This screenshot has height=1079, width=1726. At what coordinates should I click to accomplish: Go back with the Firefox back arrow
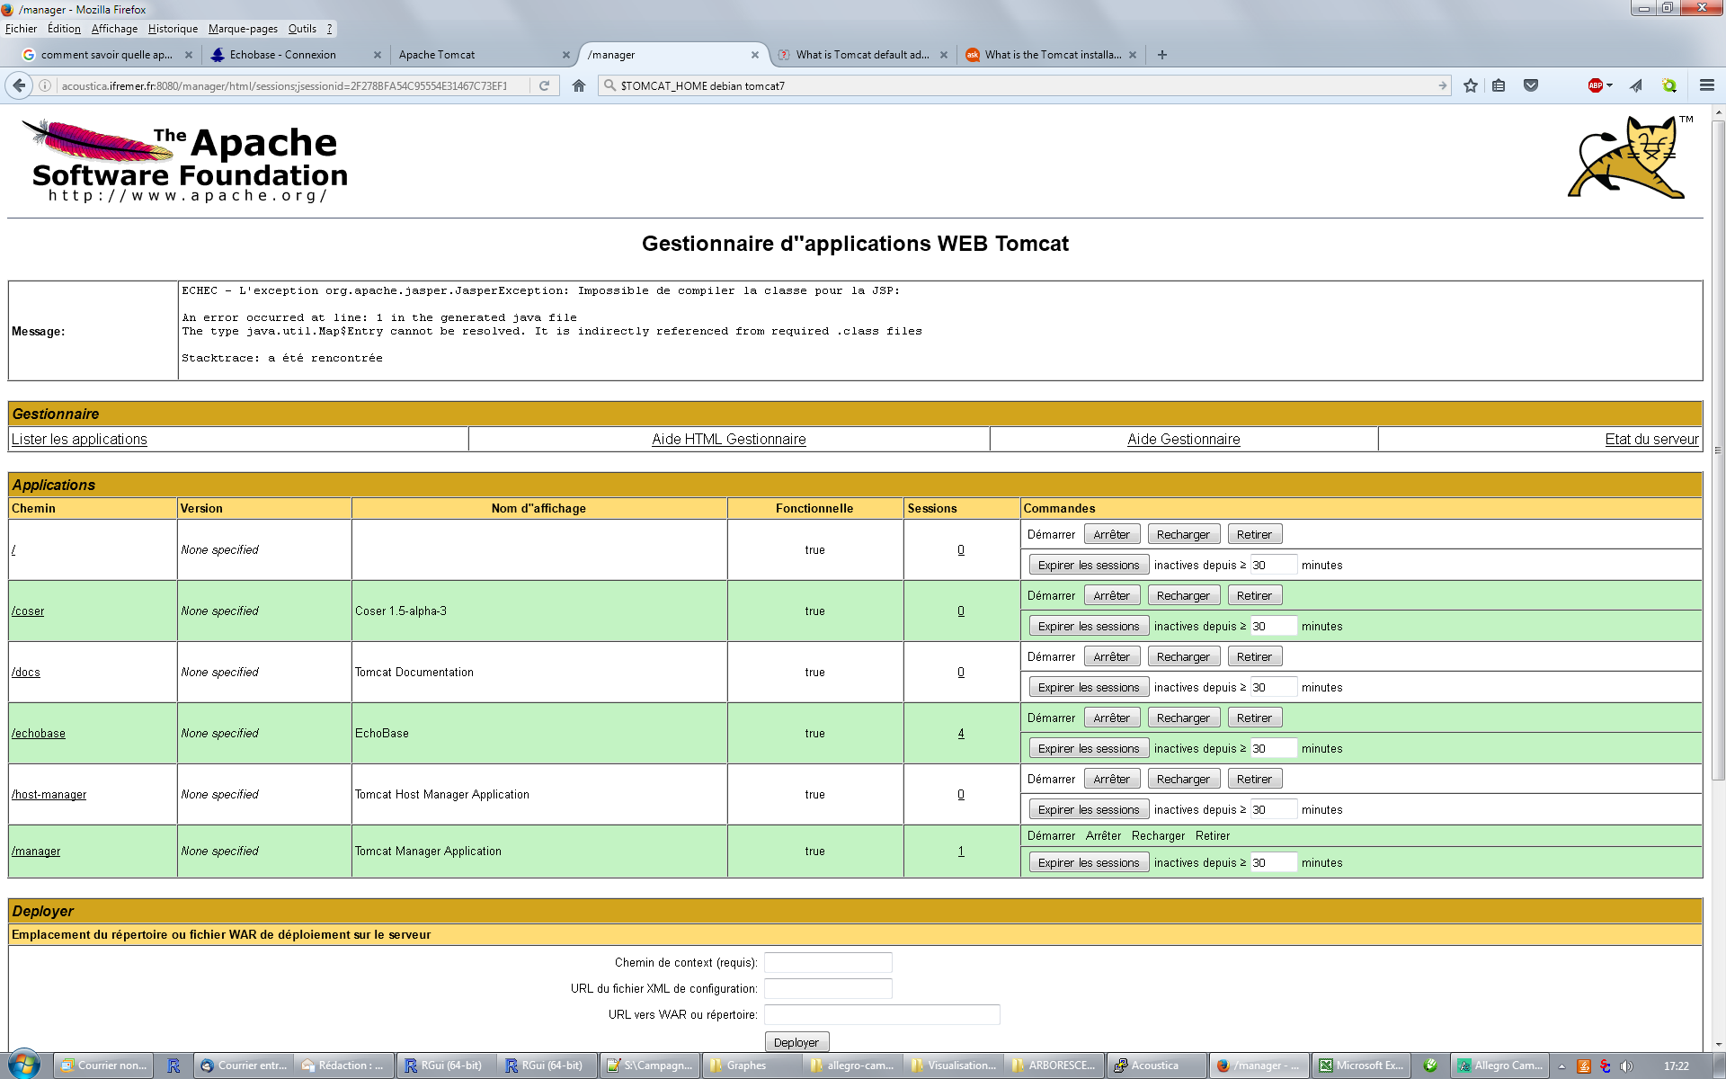tap(19, 85)
